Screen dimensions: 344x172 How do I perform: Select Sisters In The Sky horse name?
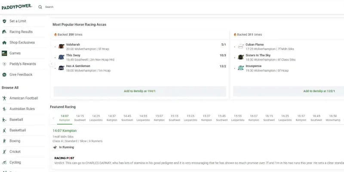(x=258, y=55)
